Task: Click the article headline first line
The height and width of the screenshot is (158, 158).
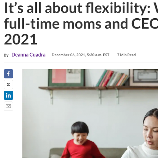Action: tap(81, 9)
